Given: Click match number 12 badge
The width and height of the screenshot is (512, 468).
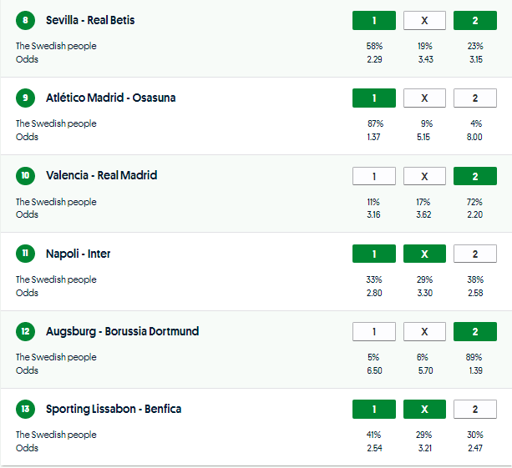Looking at the screenshot, I should click(x=25, y=331).
